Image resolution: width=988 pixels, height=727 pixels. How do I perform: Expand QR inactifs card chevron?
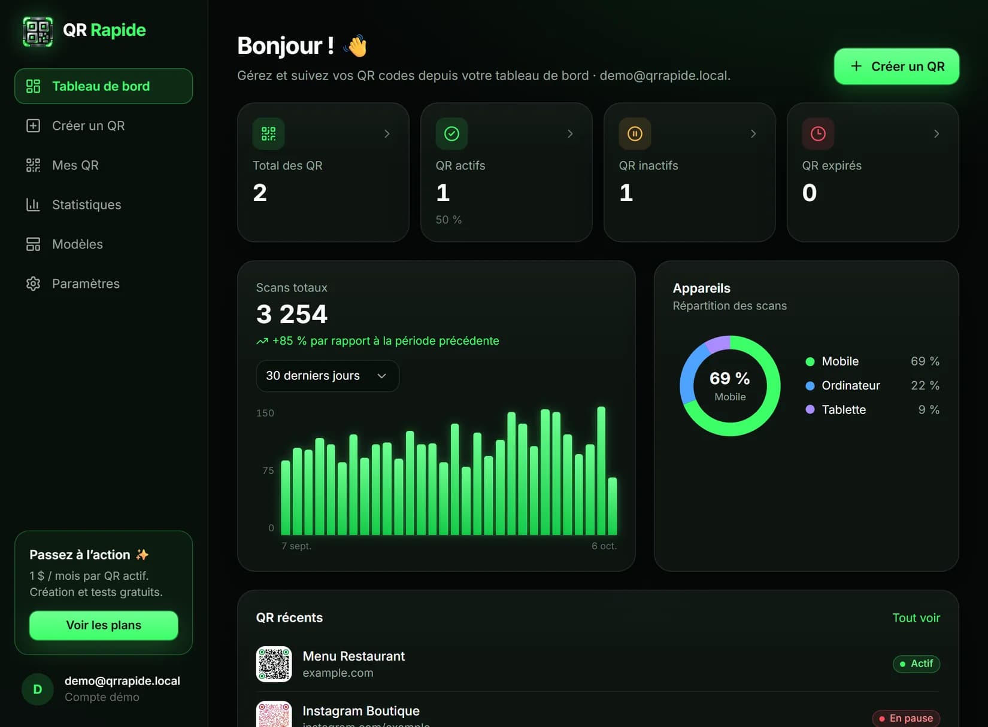coord(753,134)
